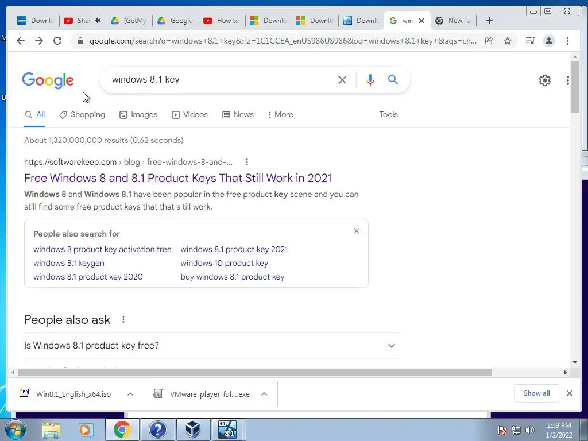The image size is (588, 441).
Task: Open options for the softwarekeep result
Action: (x=246, y=162)
